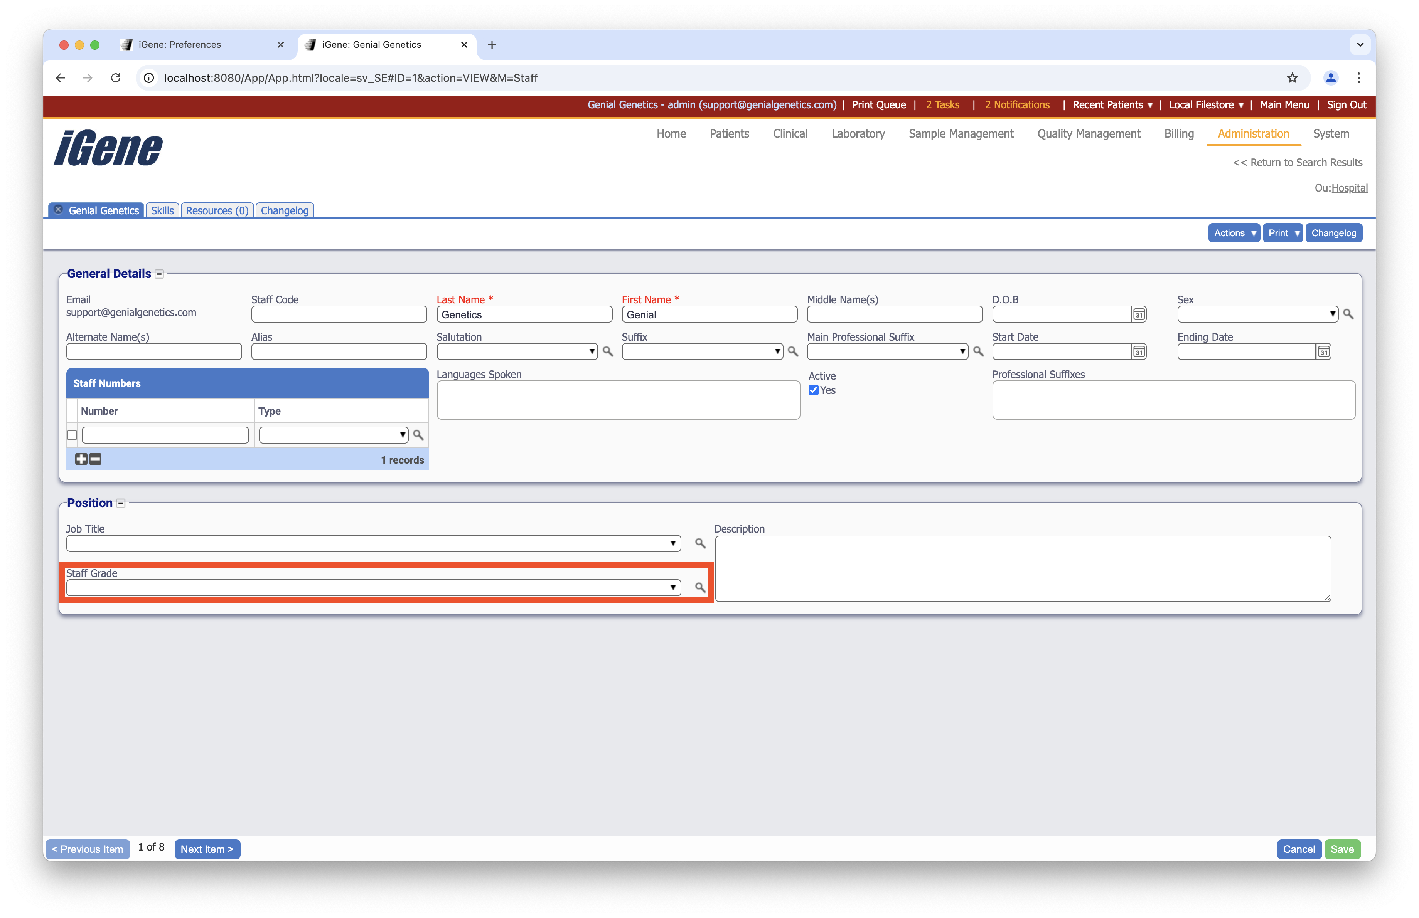Collapse the Position section
The image size is (1419, 918).
pyautogui.click(x=120, y=503)
